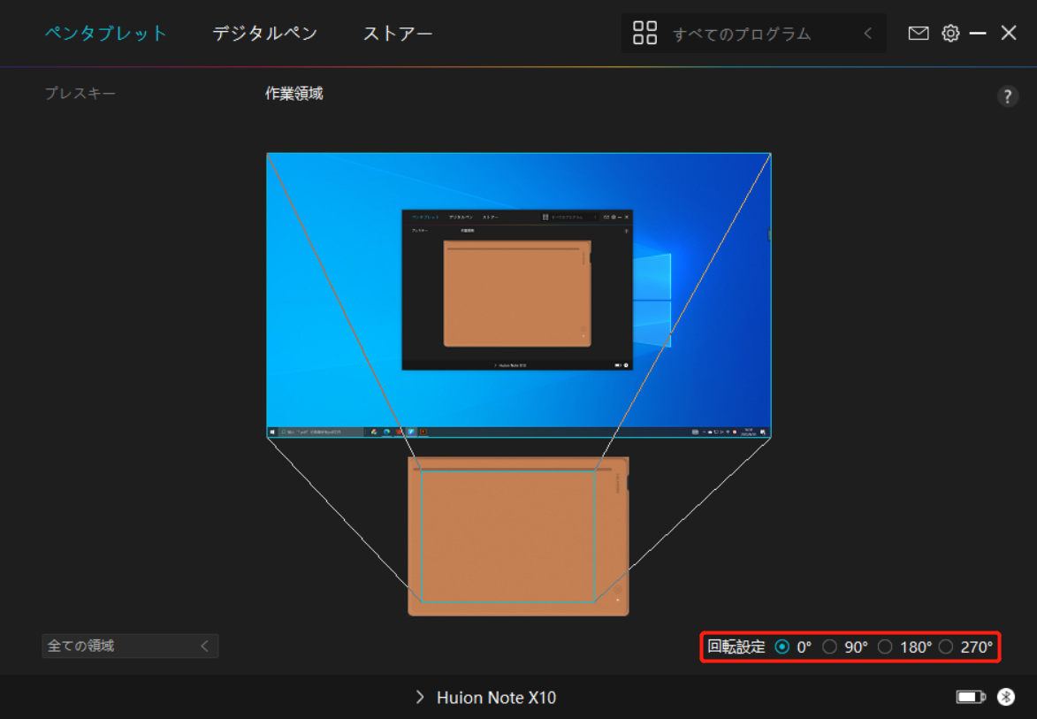Screen dimensions: 1037x719
Task: Open the all programs grid icon
Action: pyautogui.click(x=644, y=33)
